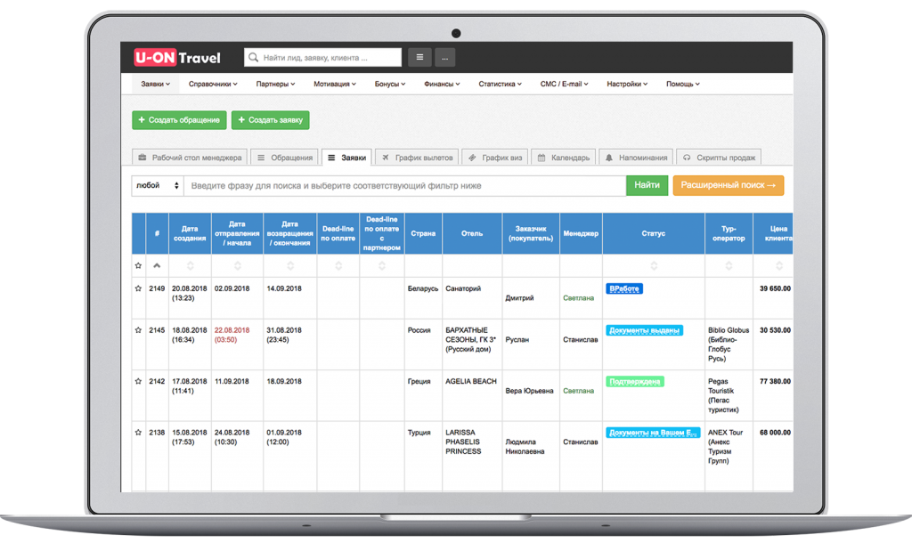
Task: Open the График вылетов plane tab
Action: (x=417, y=158)
